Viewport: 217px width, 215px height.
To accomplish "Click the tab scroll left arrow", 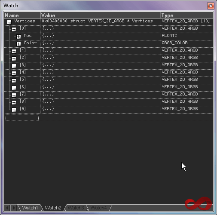I will click(7, 208).
